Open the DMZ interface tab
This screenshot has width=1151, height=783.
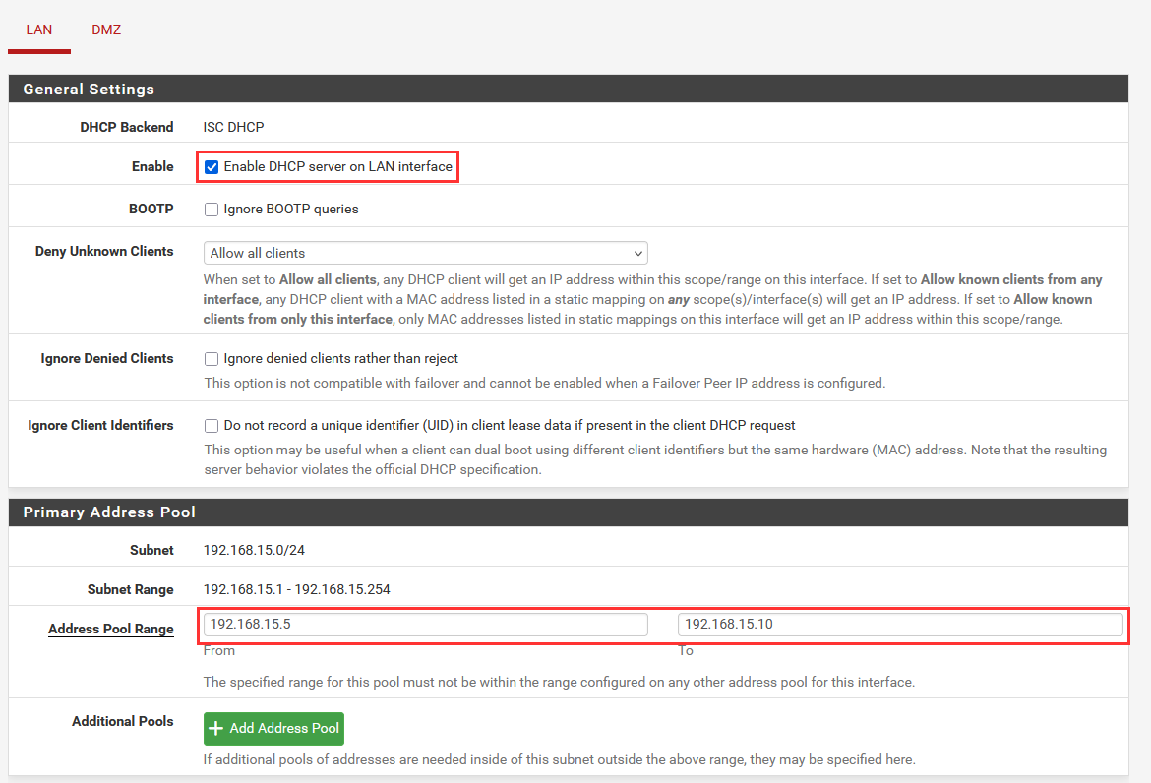pyautogui.click(x=106, y=30)
